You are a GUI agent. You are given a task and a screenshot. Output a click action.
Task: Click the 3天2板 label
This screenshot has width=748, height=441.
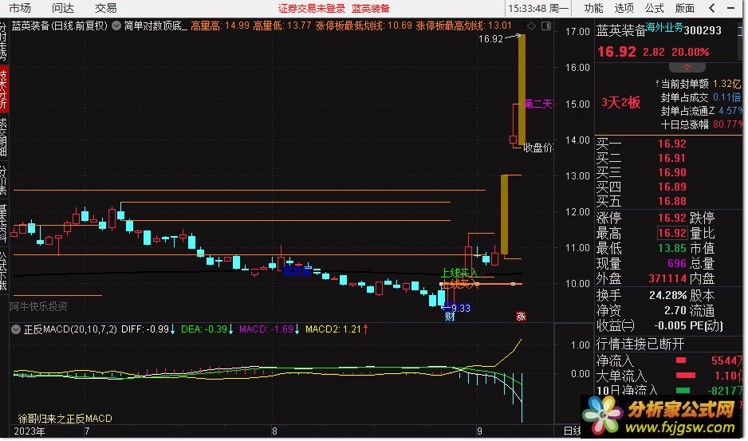click(x=620, y=103)
